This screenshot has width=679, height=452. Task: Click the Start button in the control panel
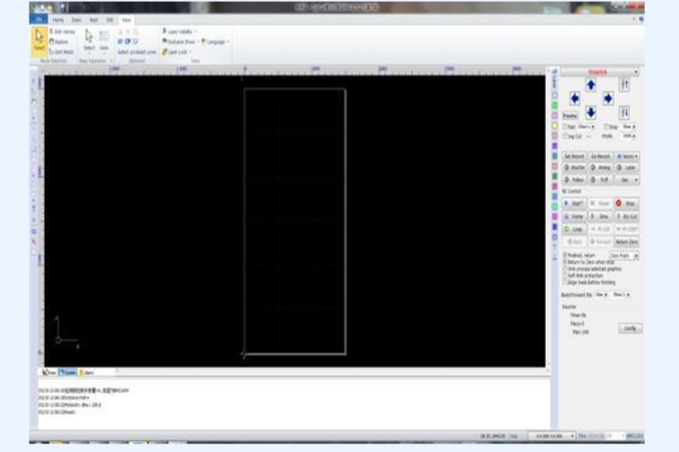[x=572, y=203]
